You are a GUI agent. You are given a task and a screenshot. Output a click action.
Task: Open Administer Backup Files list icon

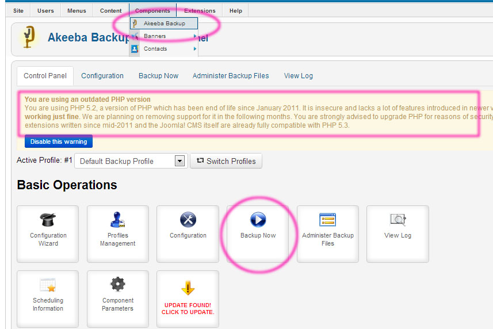[x=328, y=220]
